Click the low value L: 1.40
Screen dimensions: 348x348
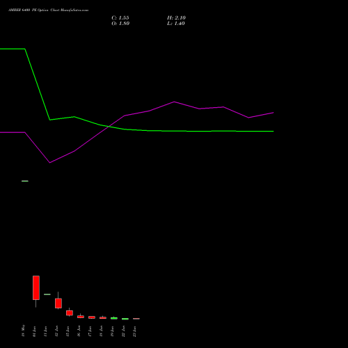pyautogui.click(x=176, y=24)
